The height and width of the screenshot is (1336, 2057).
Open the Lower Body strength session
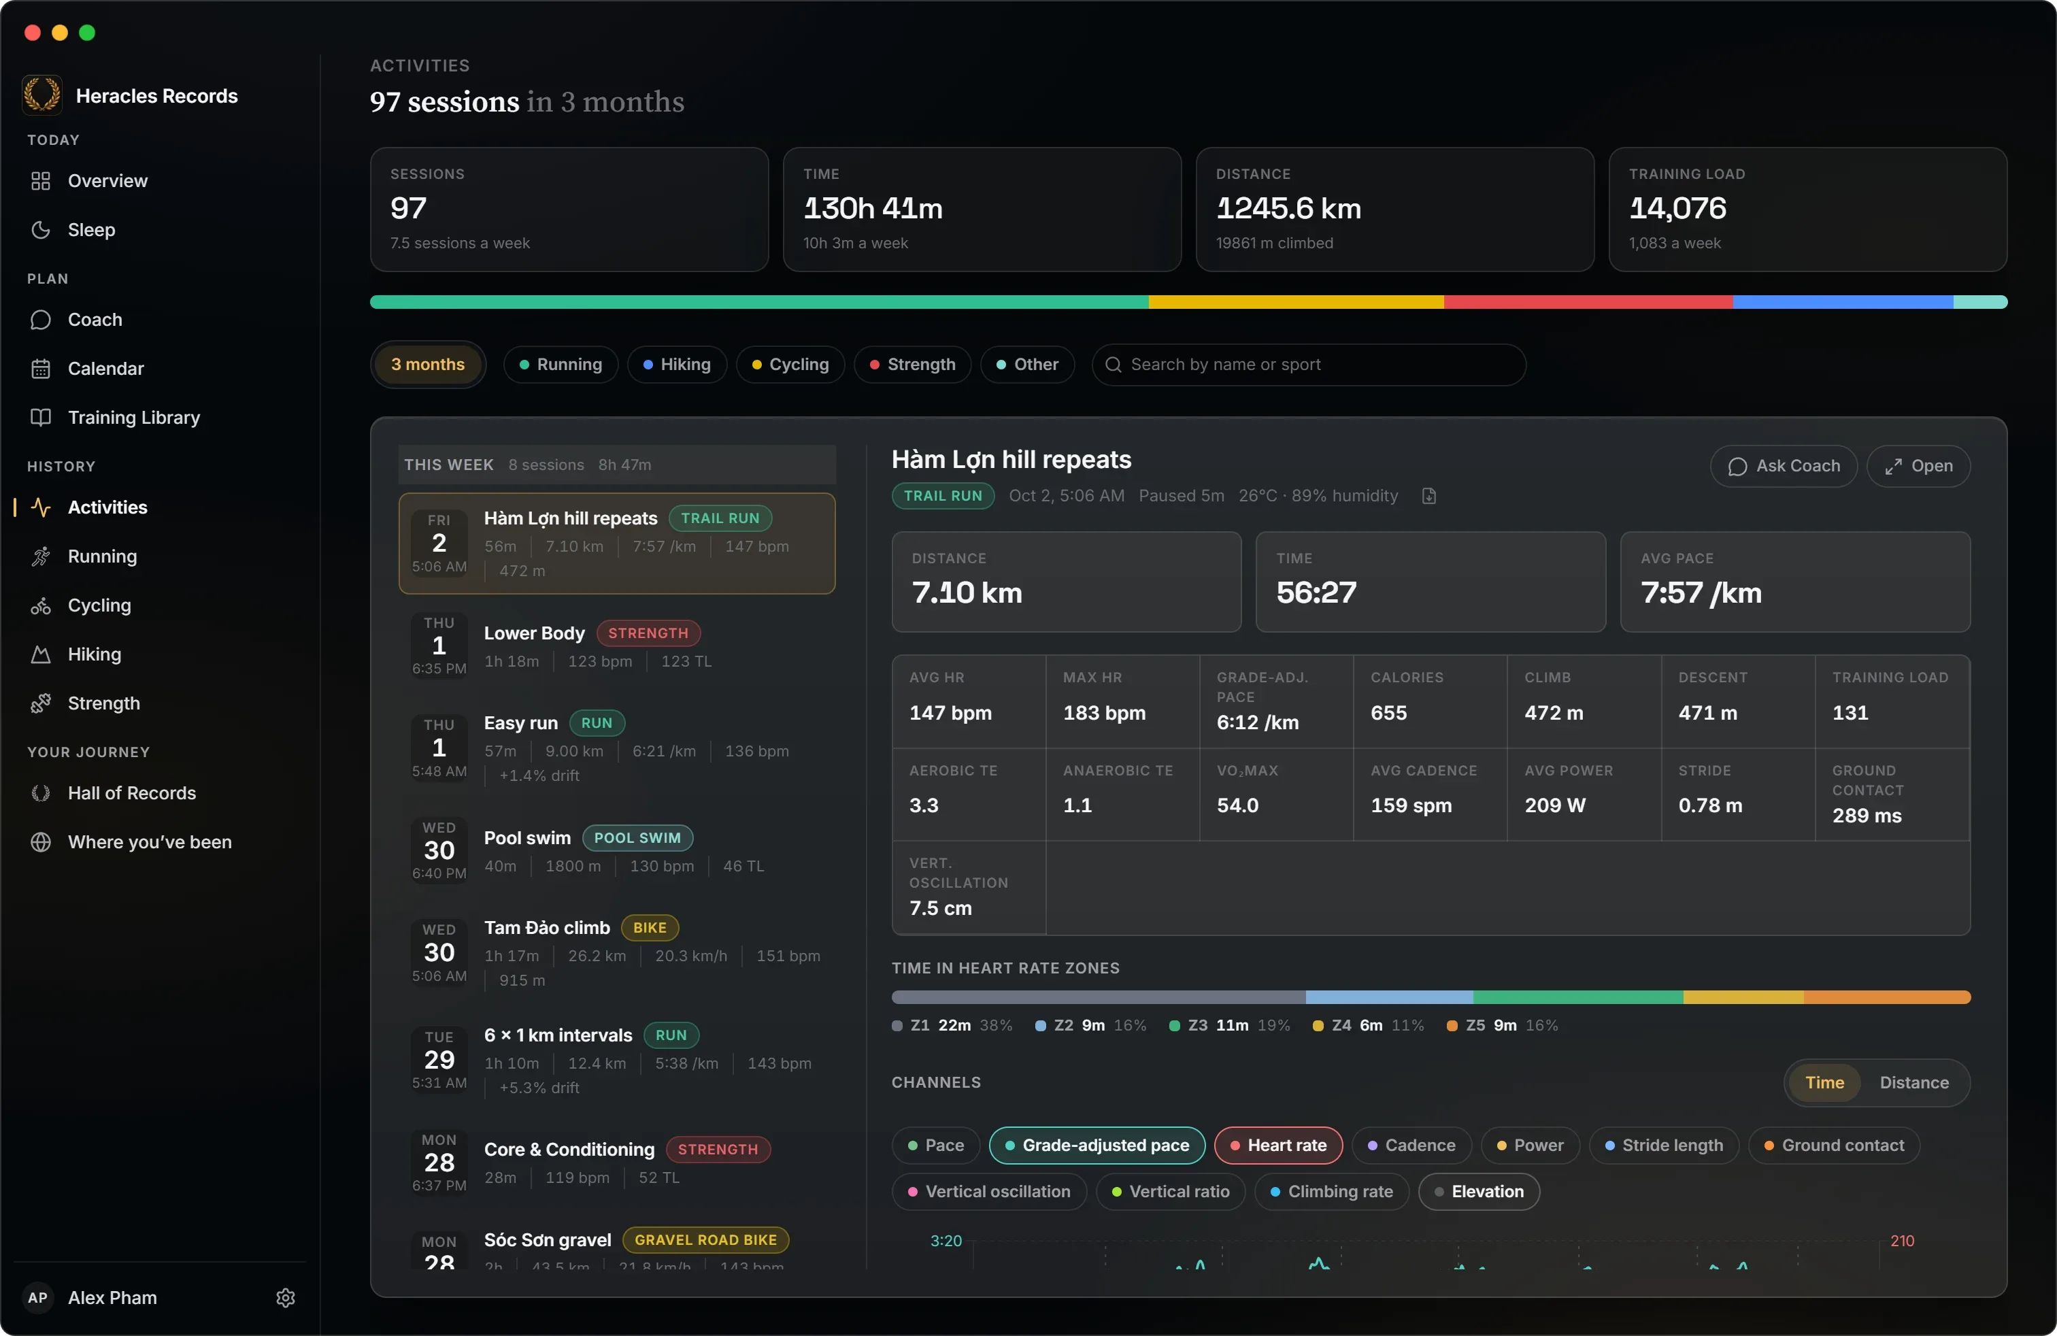(x=617, y=646)
